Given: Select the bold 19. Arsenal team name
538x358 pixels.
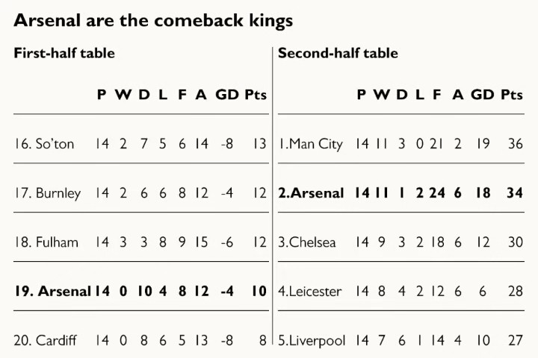Looking at the screenshot, I should coord(52,291).
